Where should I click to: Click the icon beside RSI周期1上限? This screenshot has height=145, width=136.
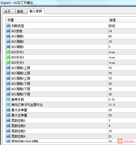[x=8, y=68]
